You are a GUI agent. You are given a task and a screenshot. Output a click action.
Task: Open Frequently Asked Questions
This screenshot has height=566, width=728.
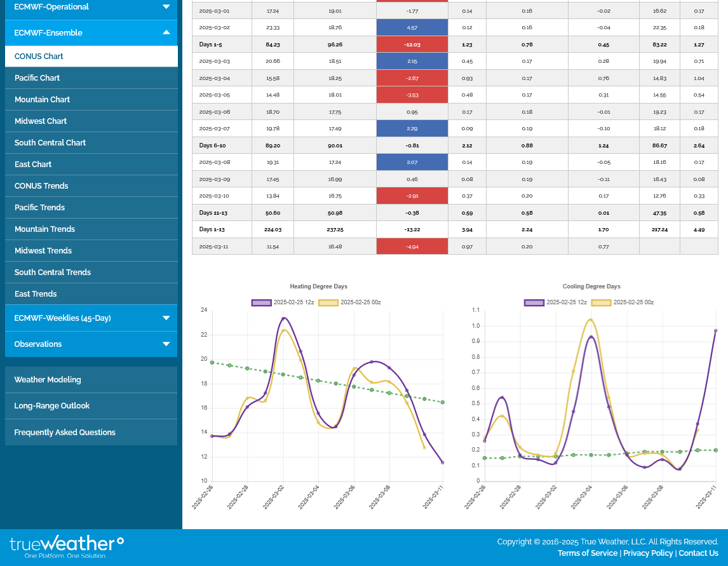[65, 433]
